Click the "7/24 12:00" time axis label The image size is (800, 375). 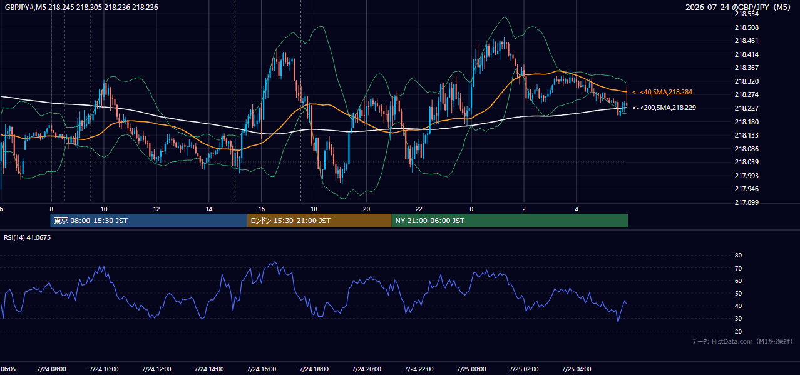156,369
